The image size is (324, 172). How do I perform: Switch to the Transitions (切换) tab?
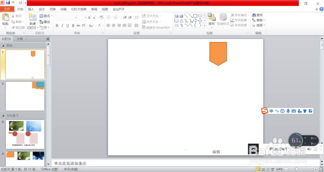pyautogui.click(x=52, y=9)
